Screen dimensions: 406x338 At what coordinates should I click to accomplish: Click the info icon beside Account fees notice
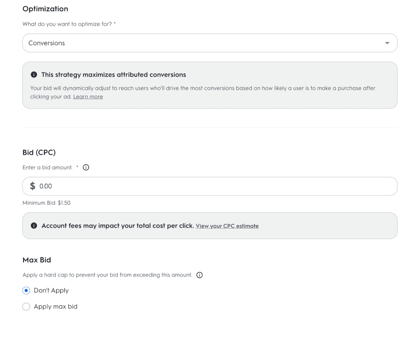(34, 226)
